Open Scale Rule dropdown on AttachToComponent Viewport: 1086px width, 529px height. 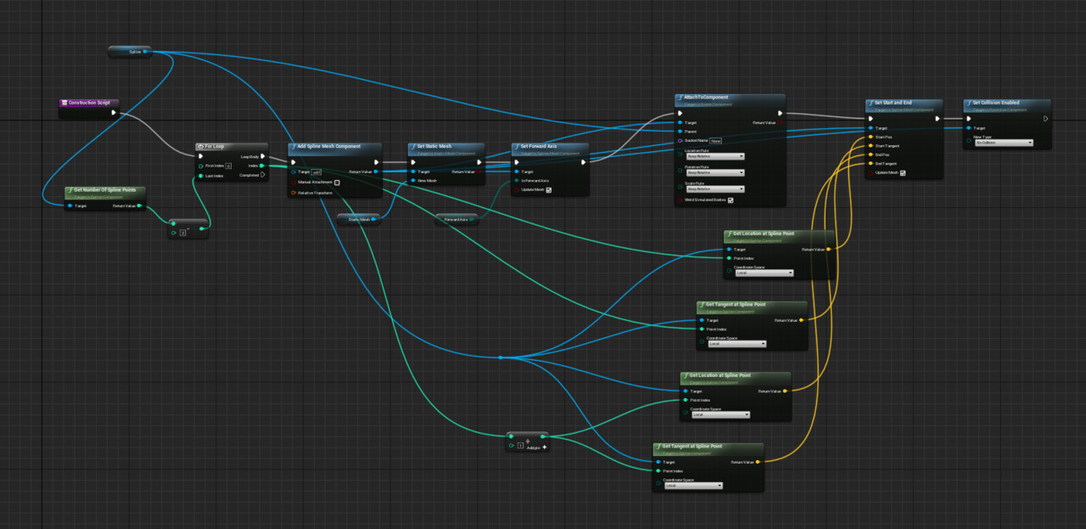(x=715, y=189)
